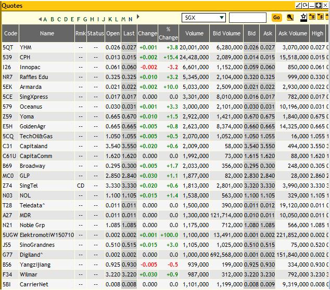
Task: Click the star watchlist icon
Action: tap(303, 18)
